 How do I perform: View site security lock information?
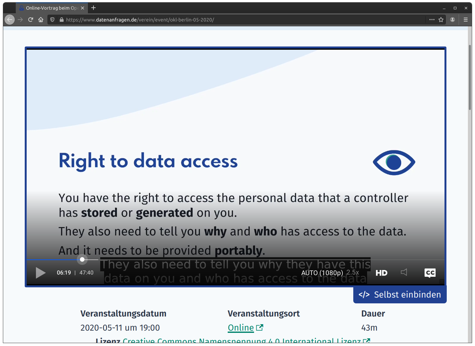pos(62,20)
